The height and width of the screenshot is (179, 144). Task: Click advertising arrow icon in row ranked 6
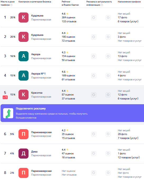pos(94,134)
